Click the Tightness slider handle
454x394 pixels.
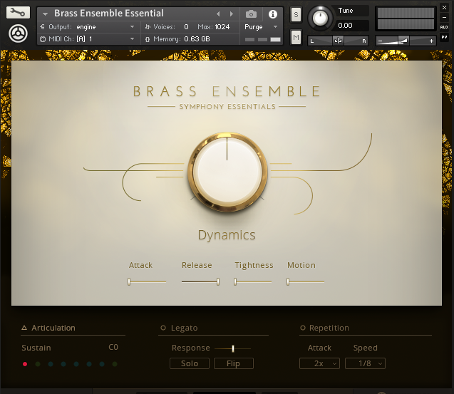[235, 281]
